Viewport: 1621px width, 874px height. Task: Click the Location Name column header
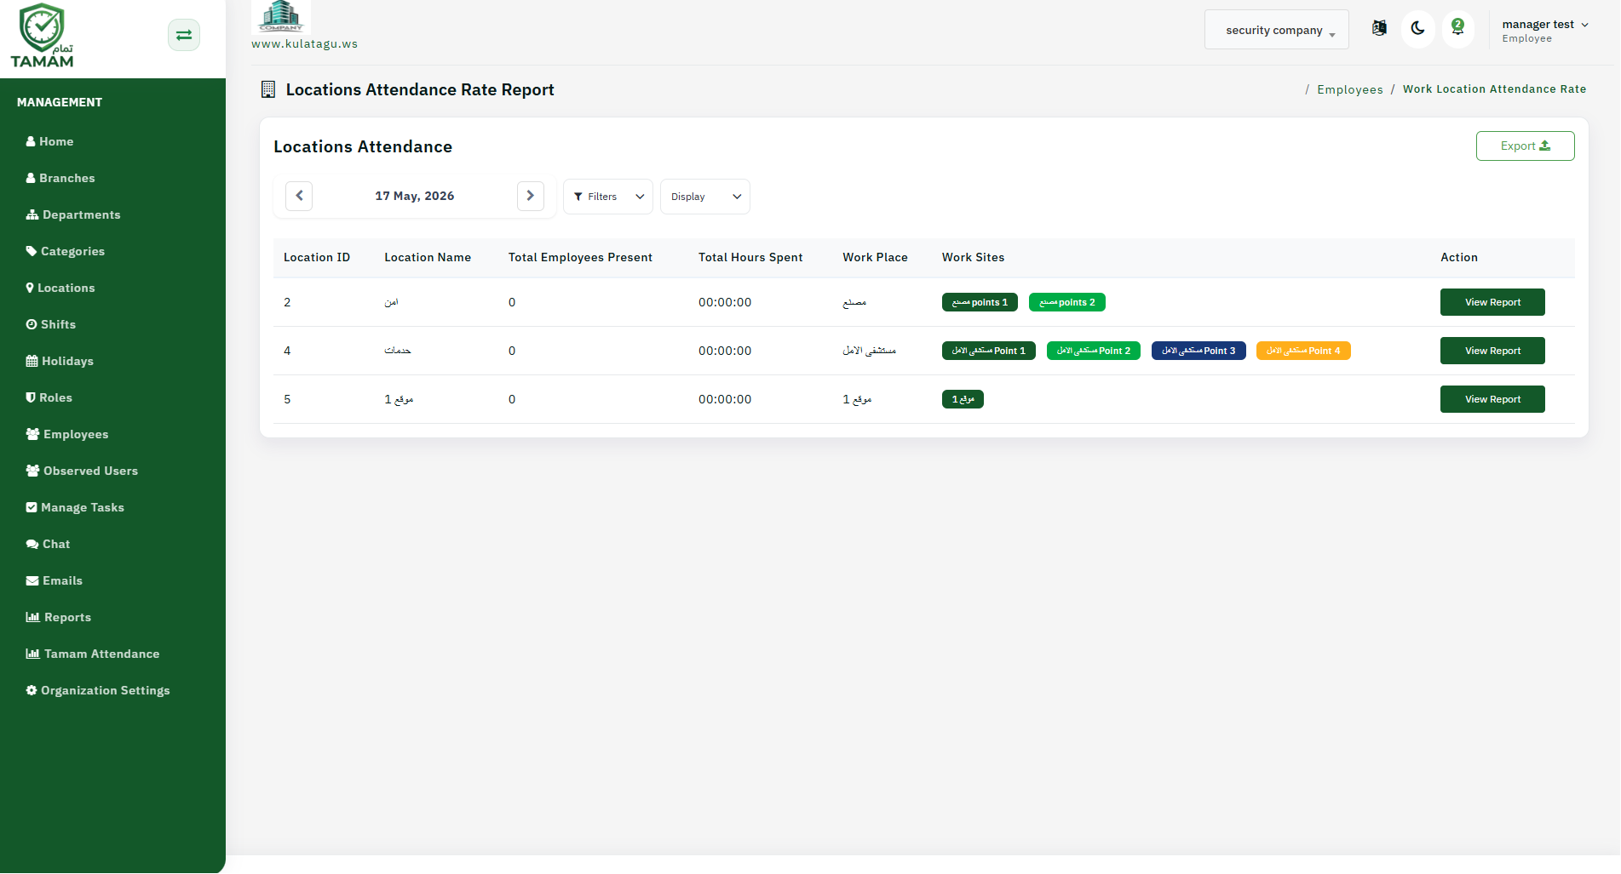(x=428, y=257)
